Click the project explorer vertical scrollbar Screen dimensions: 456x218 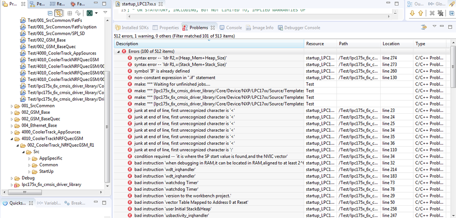tap(107, 128)
